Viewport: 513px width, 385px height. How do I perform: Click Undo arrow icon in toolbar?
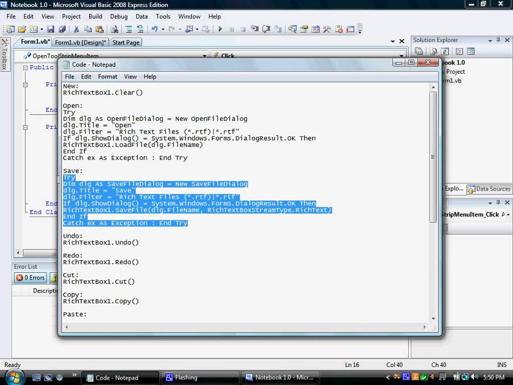point(154,29)
